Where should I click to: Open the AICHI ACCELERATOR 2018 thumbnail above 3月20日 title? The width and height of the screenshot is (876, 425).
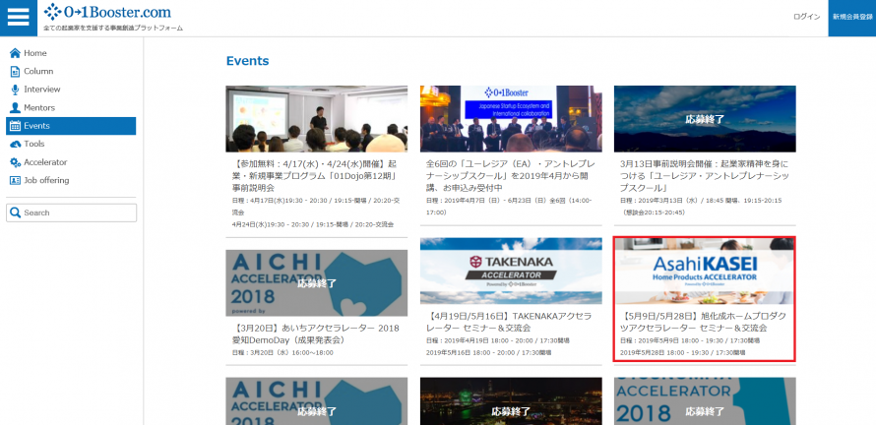click(317, 283)
